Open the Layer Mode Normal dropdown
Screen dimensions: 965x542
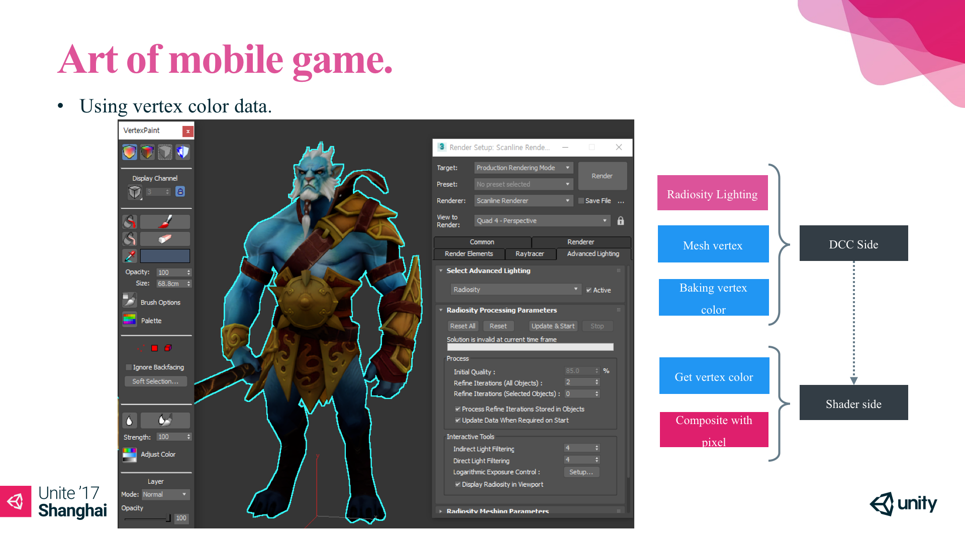(x=165, y=494)
